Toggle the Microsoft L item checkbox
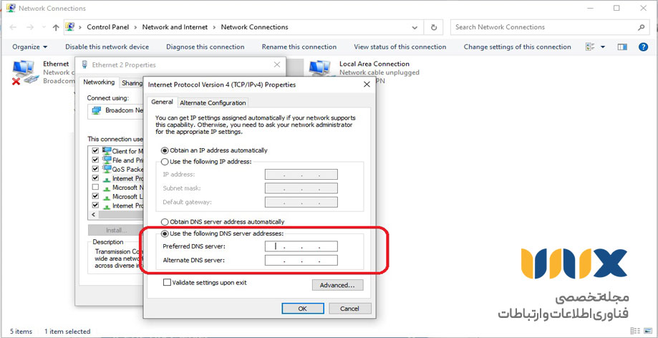658x338 pixels. pyautogui.click(x=95, y=196)
